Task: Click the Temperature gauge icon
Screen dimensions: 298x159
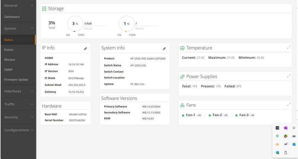Action: pyautogui.click(x=182, y=48)
